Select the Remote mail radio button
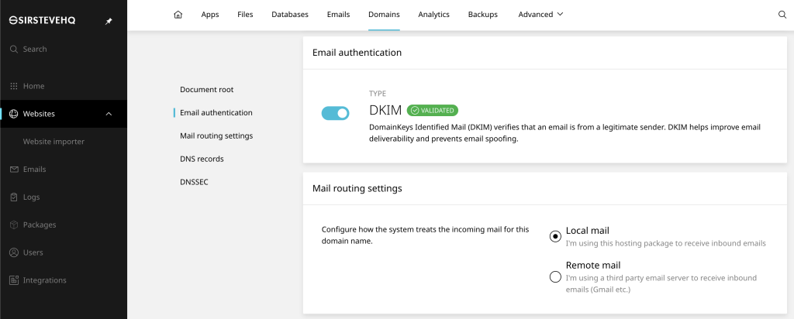794x319 pixels. pos(555,276)
